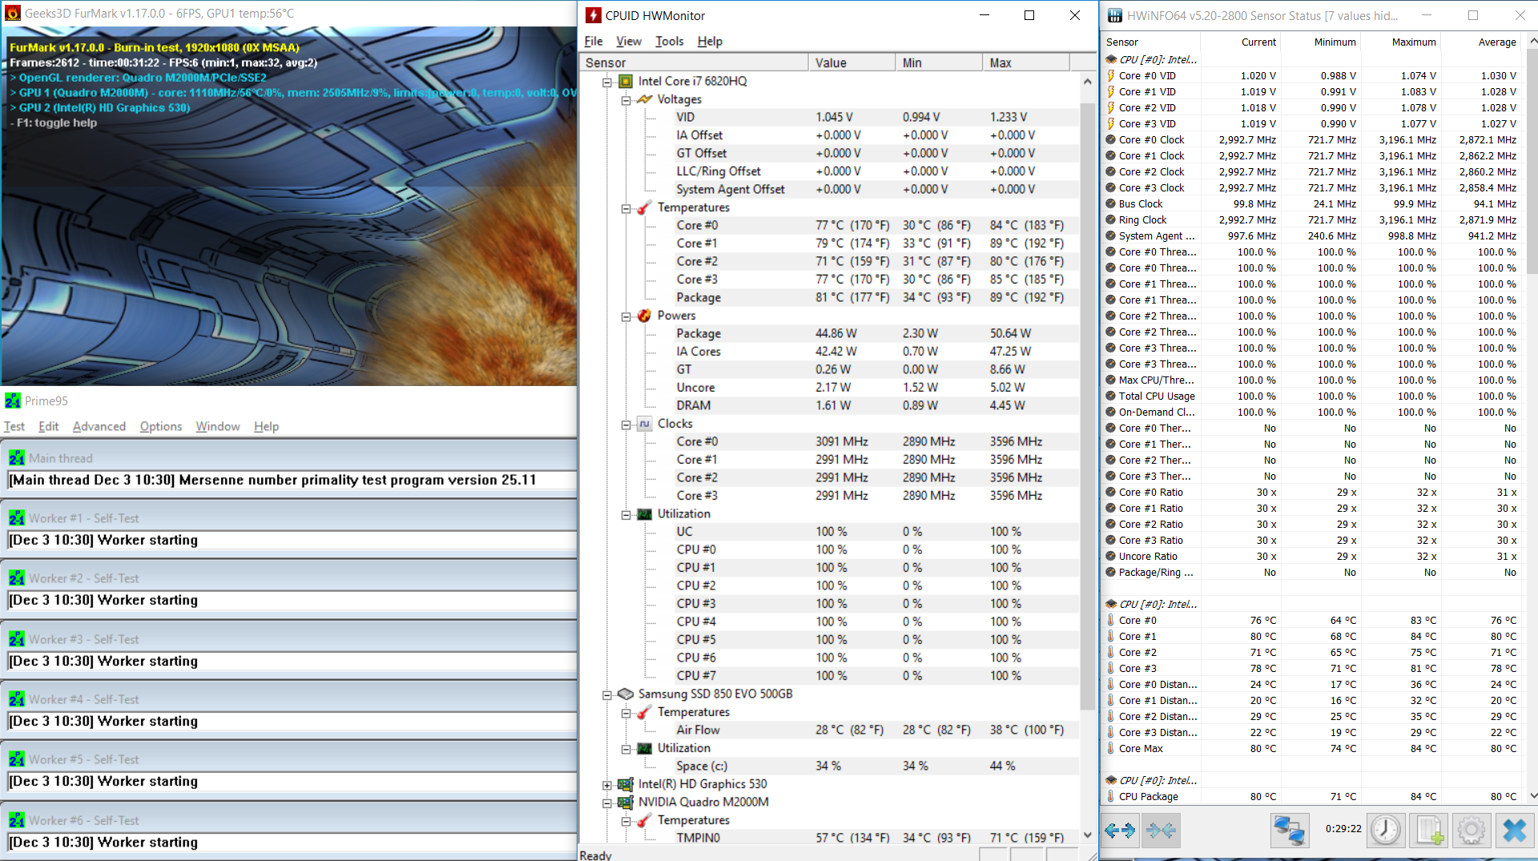Open Prime95 Advanced menu
Viewport: 1538px width, 861px height.
[99, 426]
